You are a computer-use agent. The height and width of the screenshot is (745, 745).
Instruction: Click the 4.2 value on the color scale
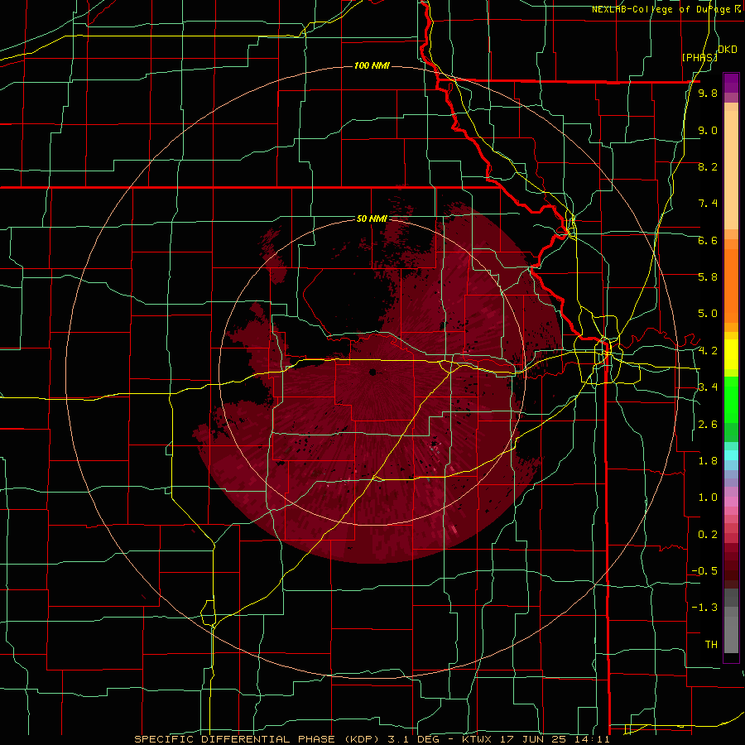click(708, 351)
